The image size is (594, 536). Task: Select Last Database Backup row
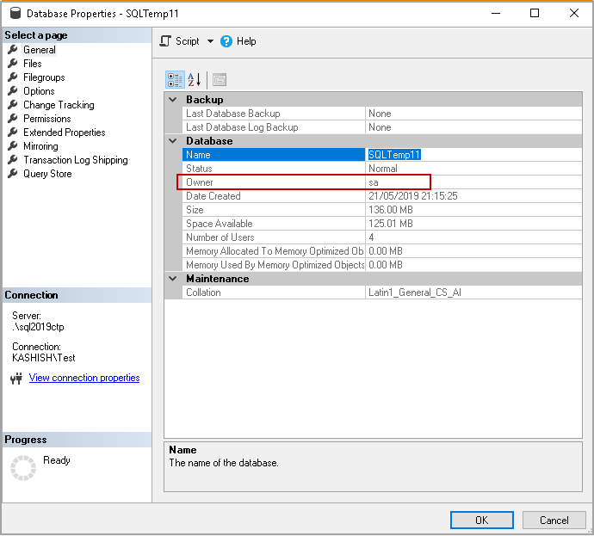pyautogui.click(x=382, y=114)
